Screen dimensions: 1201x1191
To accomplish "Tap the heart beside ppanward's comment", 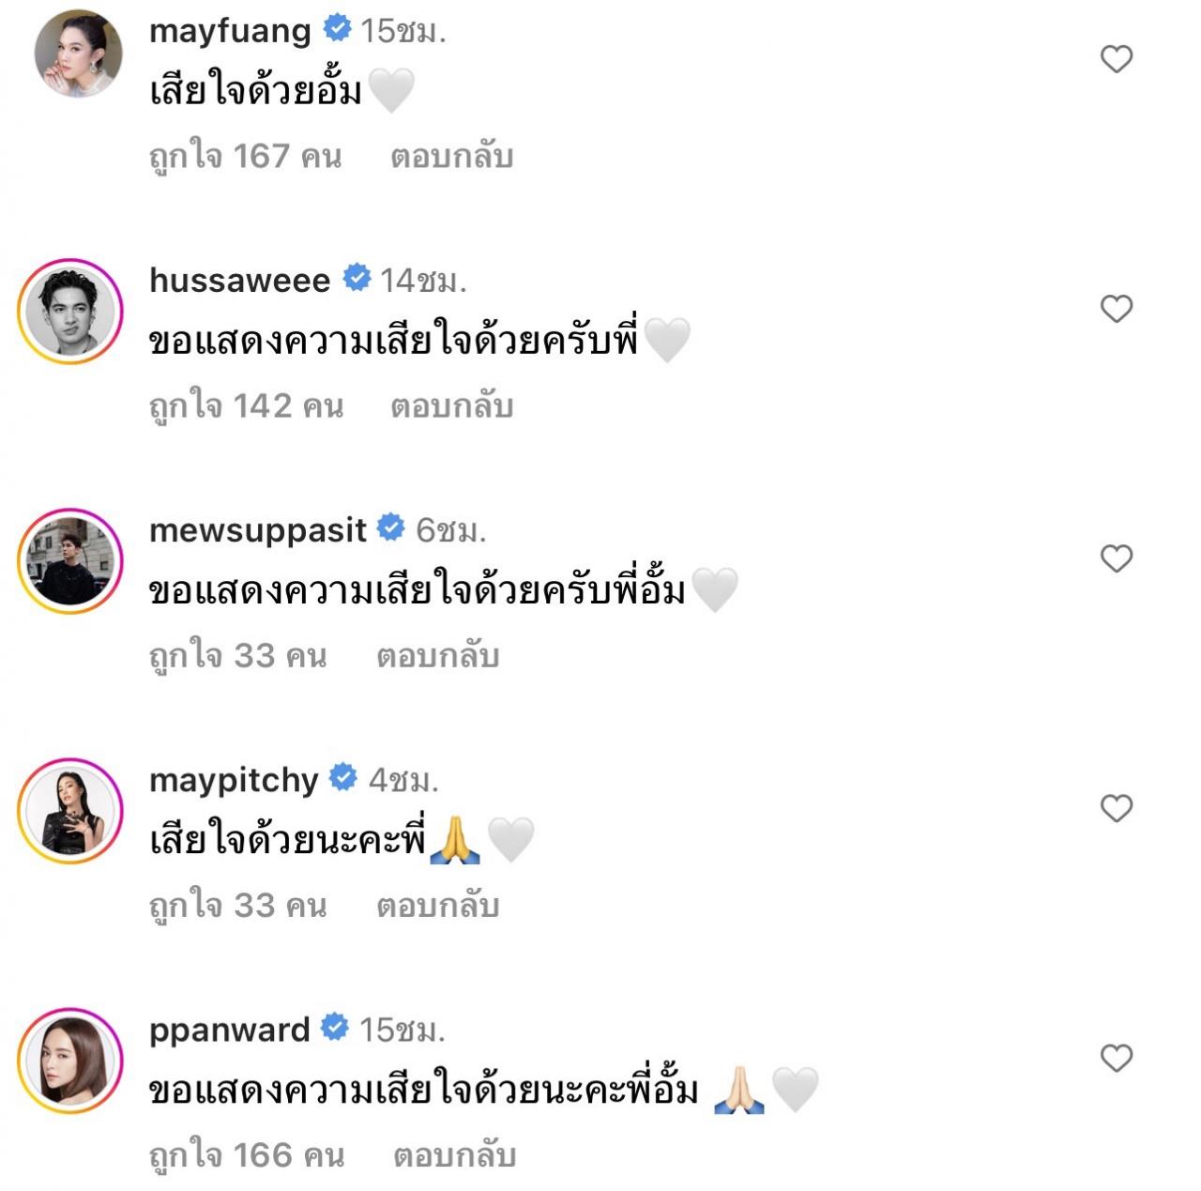I will (1116, 1058).
